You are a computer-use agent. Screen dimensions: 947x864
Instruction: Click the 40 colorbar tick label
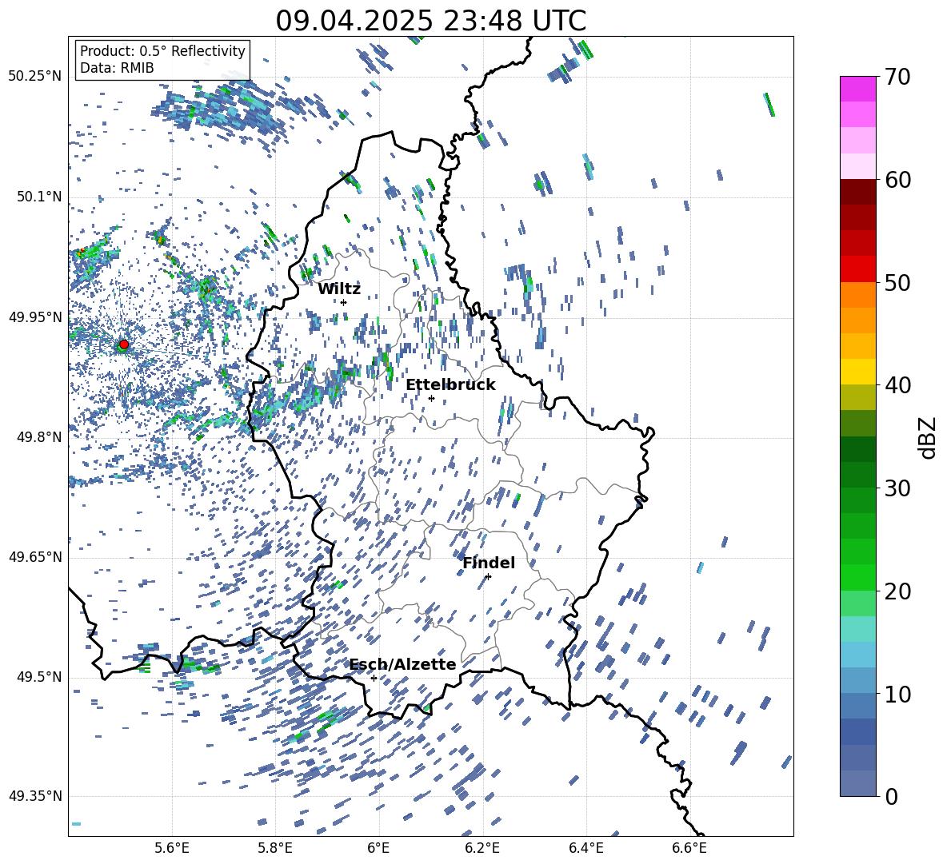click(897, 385)
